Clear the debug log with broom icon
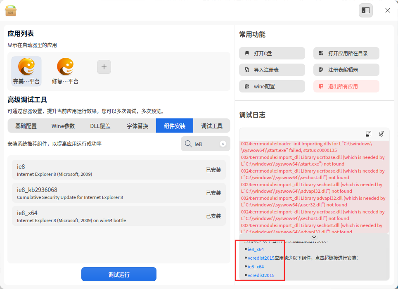Screen dimensions: 398x289 tap(381, 134)
